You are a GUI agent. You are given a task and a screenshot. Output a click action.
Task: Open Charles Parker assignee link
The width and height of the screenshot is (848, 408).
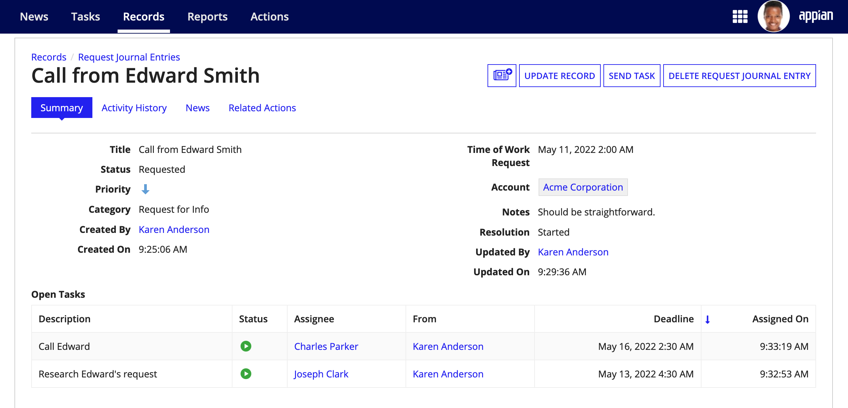click(326, 346)
